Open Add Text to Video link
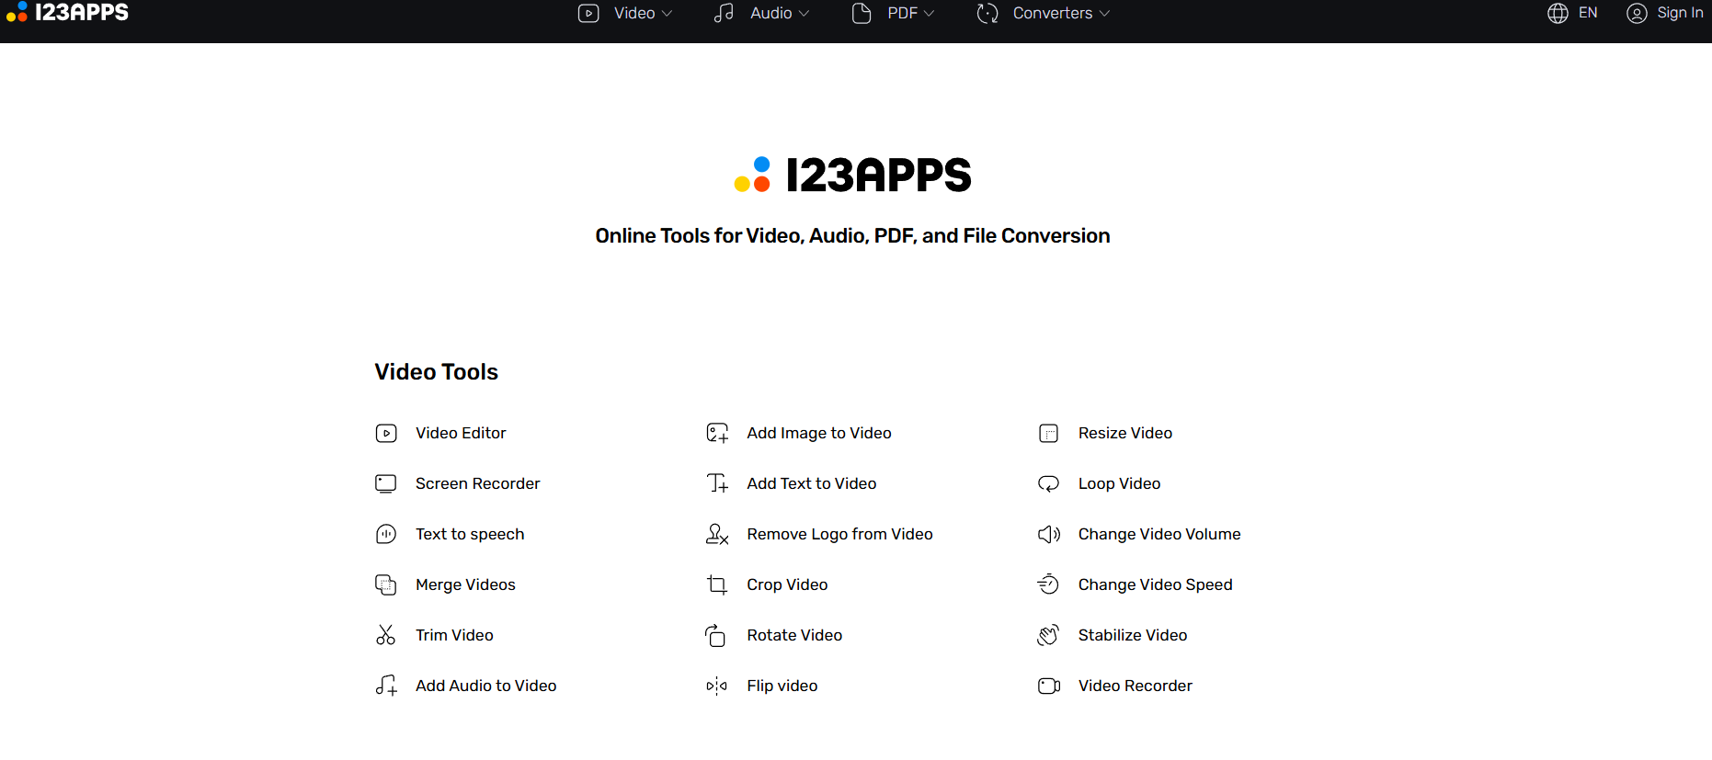Viewport: 1712px width, 760px height. tap(812, 483)
